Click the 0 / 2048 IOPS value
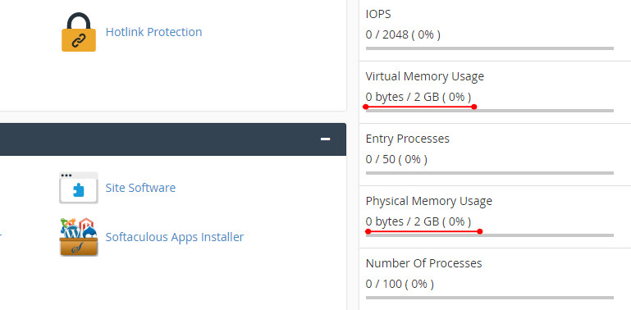Screen dimensions: 631x310 pyautogui.click(x=403, y=34)
